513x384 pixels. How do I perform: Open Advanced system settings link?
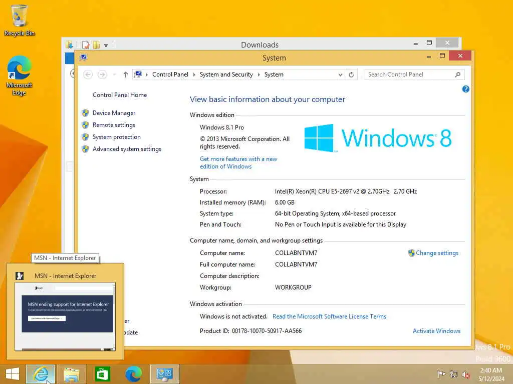pyautogui.click(x=127, y=149)
